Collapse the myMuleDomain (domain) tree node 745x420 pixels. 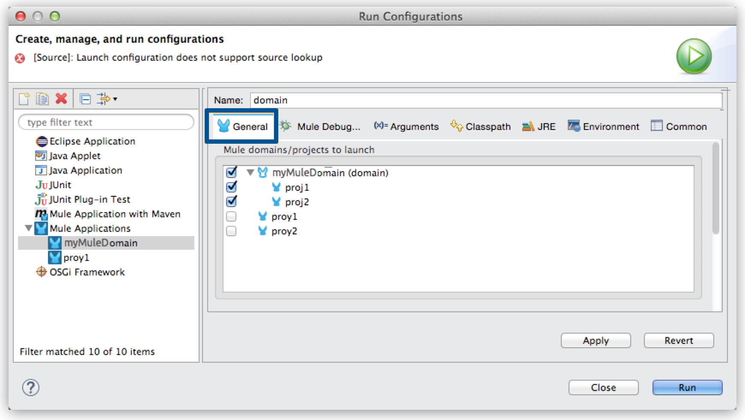250,173
